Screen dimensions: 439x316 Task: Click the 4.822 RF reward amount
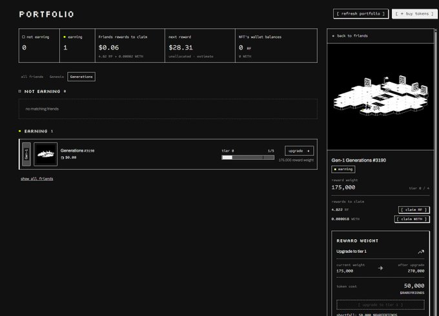pos(340,210)
